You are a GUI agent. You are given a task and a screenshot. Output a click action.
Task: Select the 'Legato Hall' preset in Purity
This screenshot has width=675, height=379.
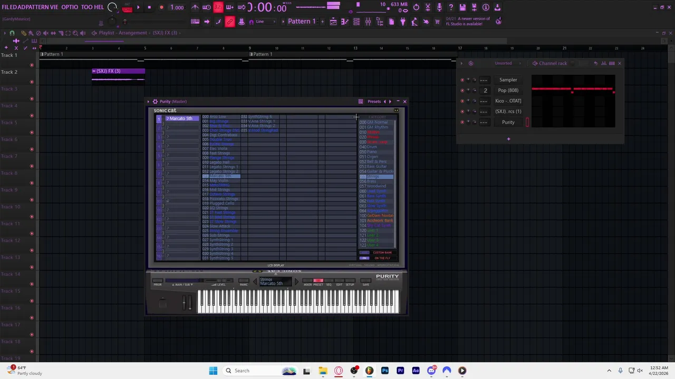click(x=220, y=162)
